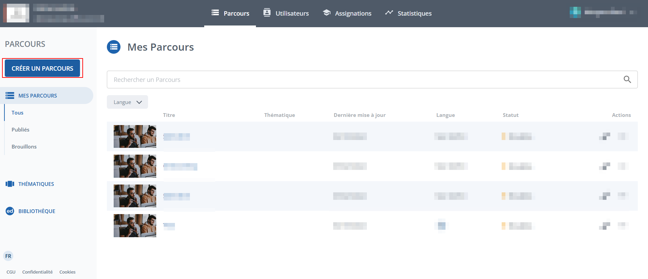The width and height of the screenshot is (648, 279).
Task: Open the Assignations menu item
Action: (347, 13)
